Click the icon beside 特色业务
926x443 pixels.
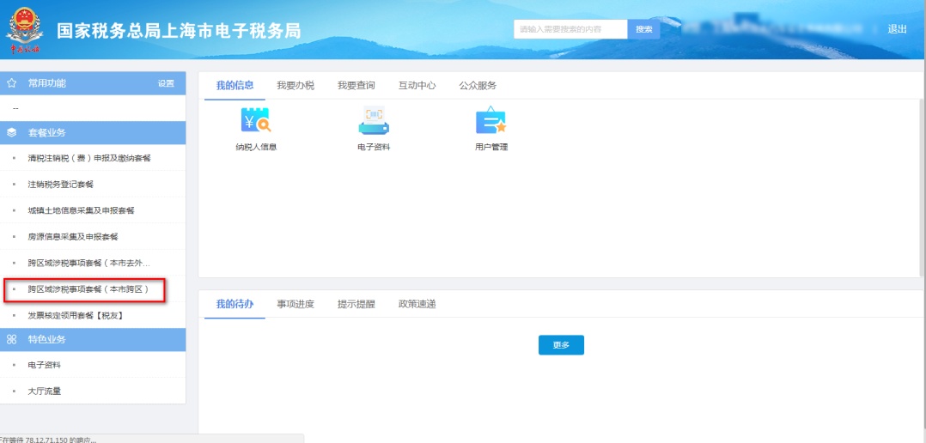click(x=12, y=339)
